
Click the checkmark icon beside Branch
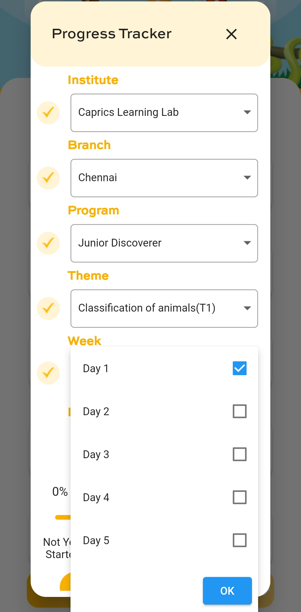coord(48,178)
